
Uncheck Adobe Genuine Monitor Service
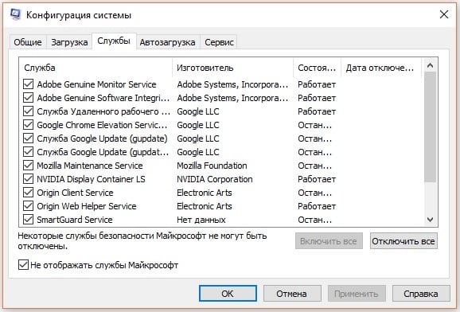point(28,84)
